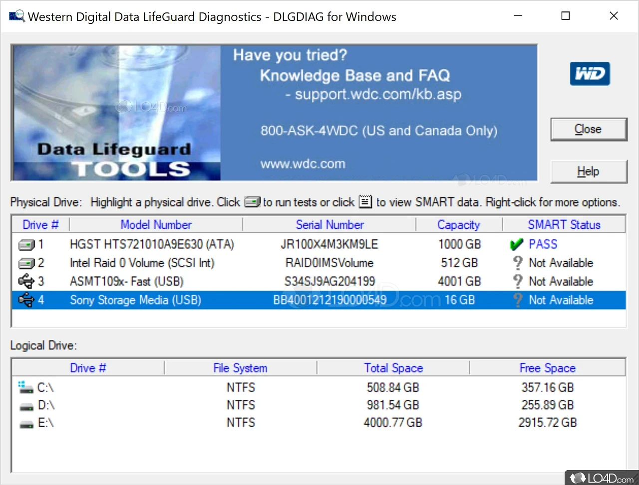
Task: Click the C:\ Windows volume icon
Action: pos(25,387)
